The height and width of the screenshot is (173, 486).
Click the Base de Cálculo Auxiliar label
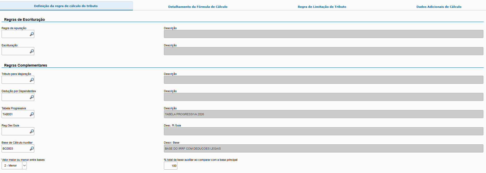click(x=17, y=143)
